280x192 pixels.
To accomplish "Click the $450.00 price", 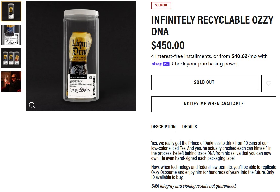I will pyautogui.click(x=168, y=45).
